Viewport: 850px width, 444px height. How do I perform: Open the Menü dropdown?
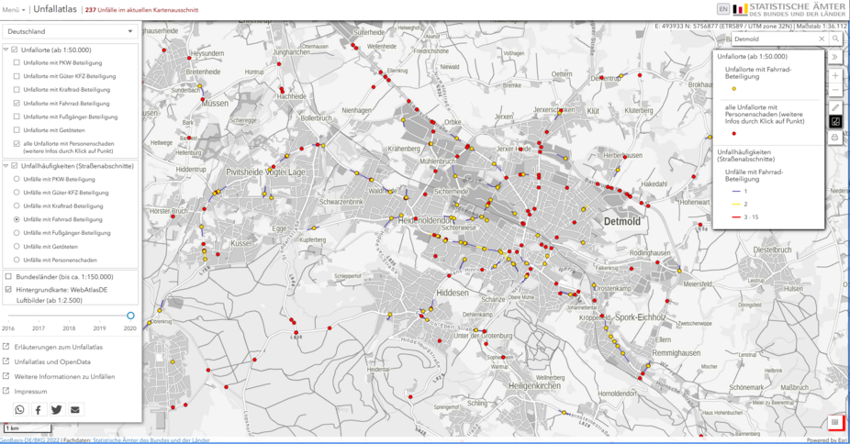click(x=14, y=10)
